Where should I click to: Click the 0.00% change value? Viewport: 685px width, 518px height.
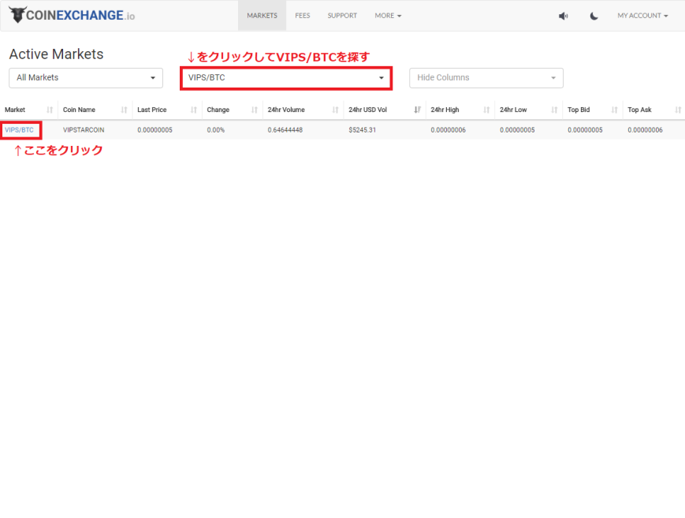tap(215, 130)
